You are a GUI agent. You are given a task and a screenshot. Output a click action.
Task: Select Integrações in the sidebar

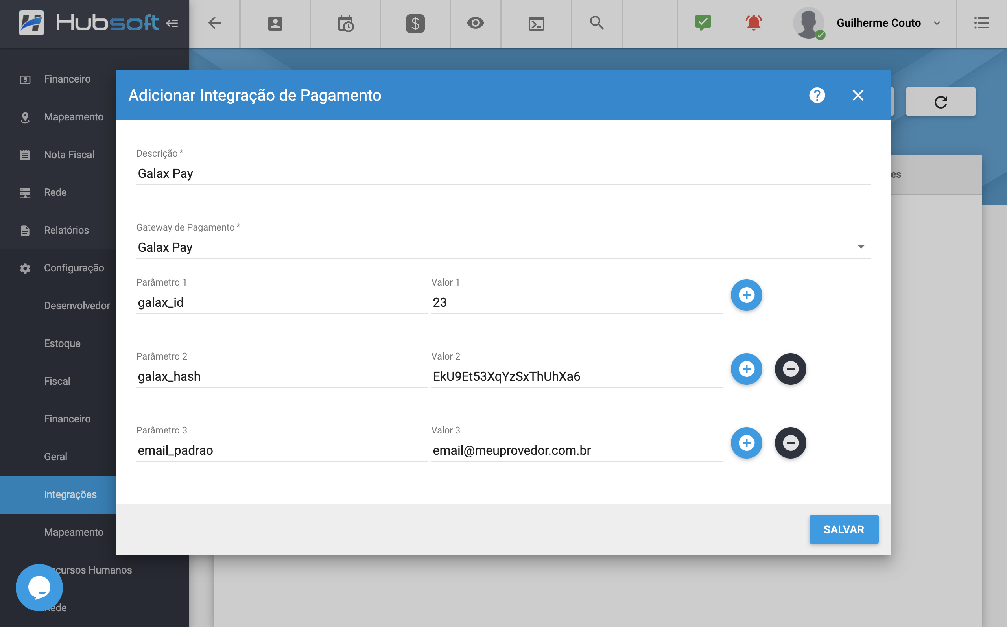pyautogui.click(x=70, y=494)
